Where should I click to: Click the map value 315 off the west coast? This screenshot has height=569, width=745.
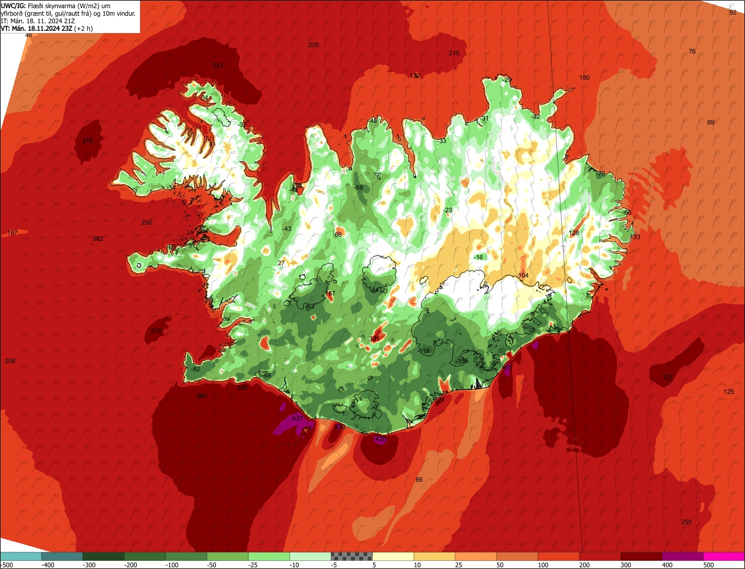[x=87, y=141]
